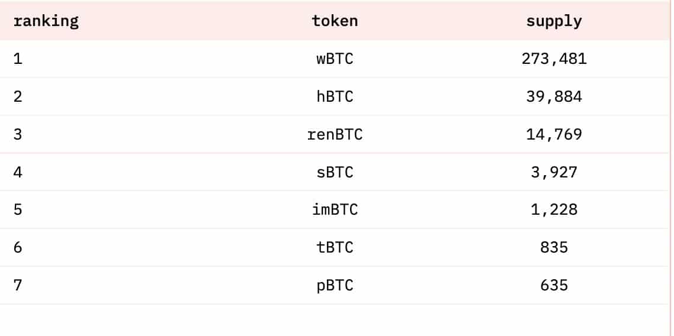Click ranking number 1 cell
Image resolution: width=674 pixels, height=336 pixels.
pos(18,59)
